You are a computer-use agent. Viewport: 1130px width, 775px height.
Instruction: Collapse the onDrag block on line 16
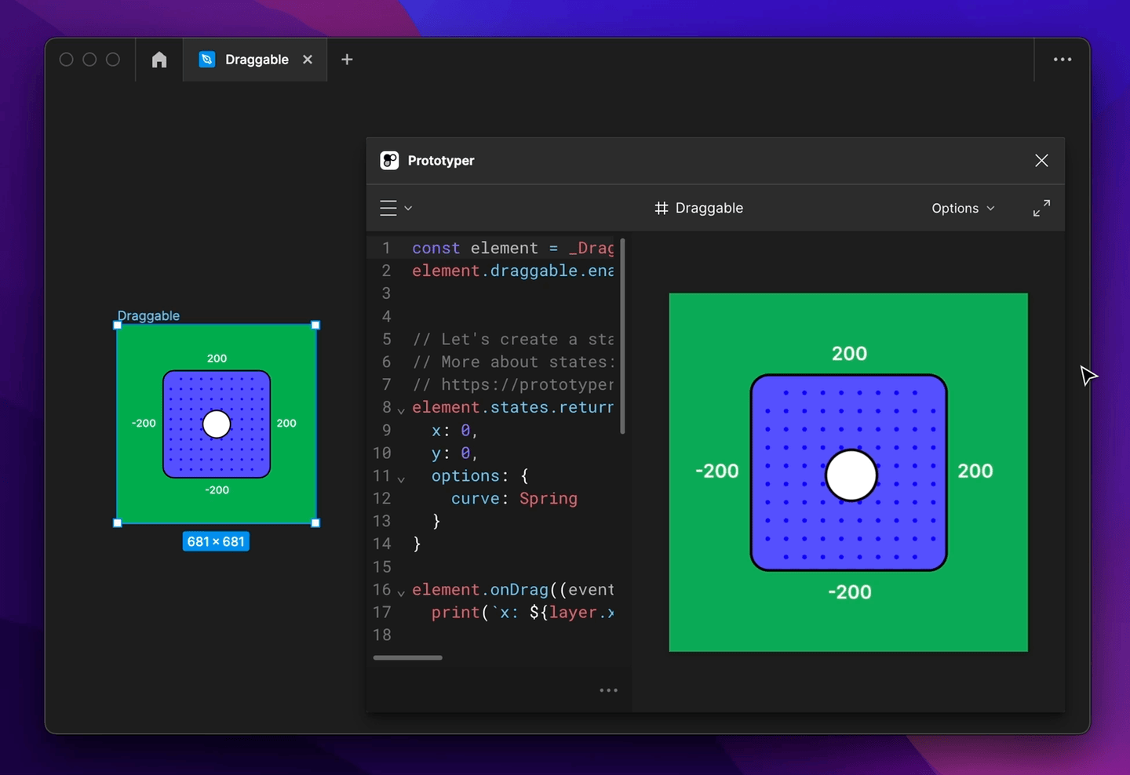point(401,591)
